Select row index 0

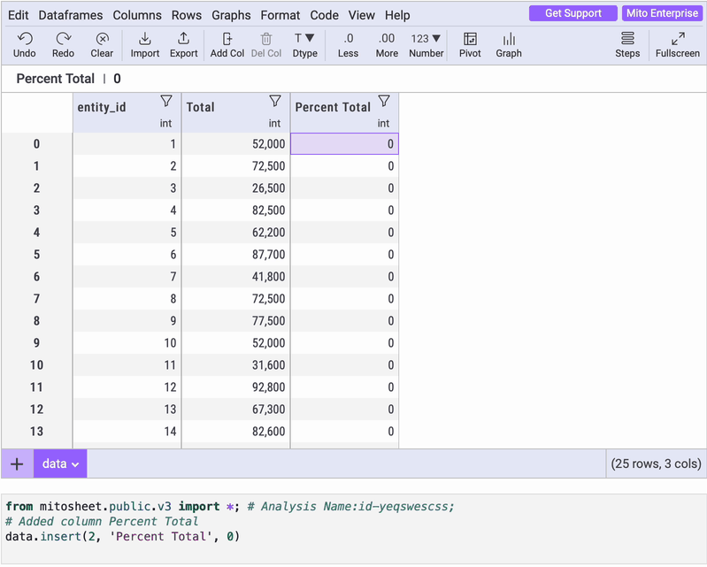(x=36, y=144)
